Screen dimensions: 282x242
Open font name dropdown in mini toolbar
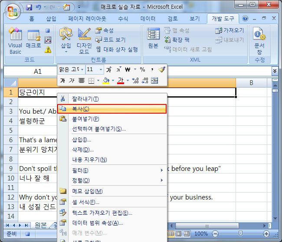[82, 69]
